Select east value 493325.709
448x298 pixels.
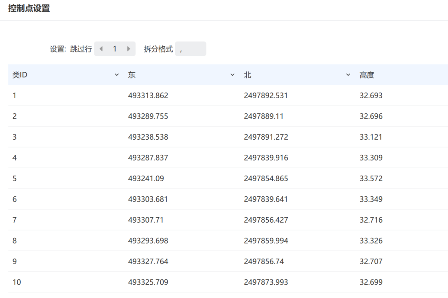point(148,282)
